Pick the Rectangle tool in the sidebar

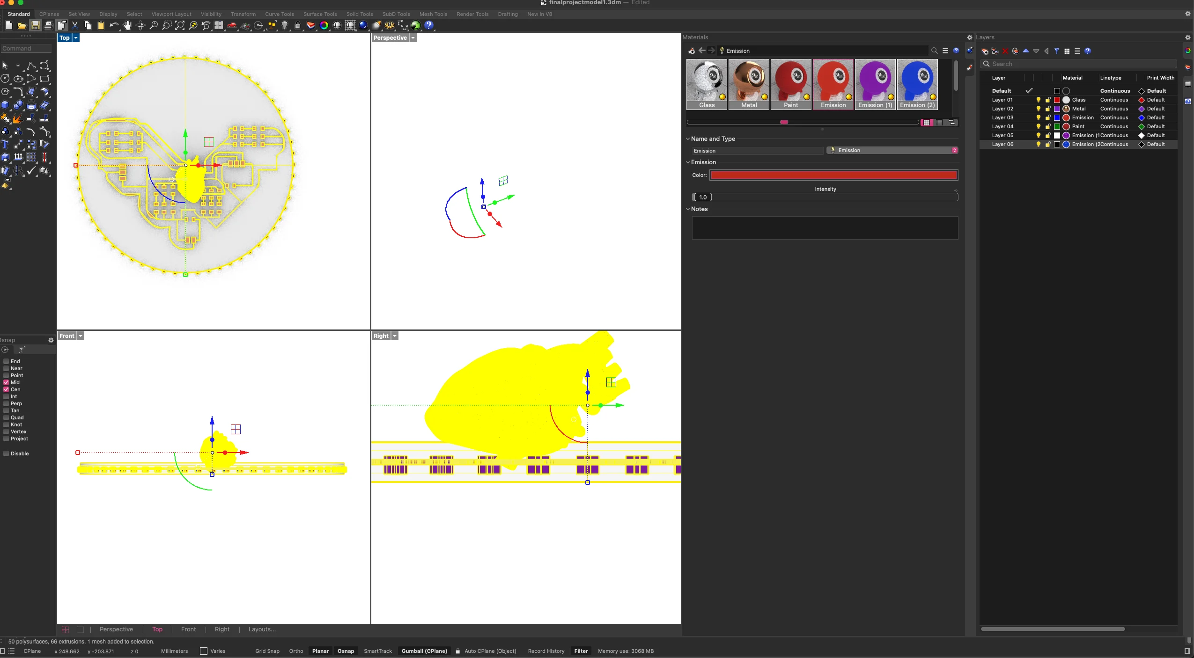pos(44,79)
